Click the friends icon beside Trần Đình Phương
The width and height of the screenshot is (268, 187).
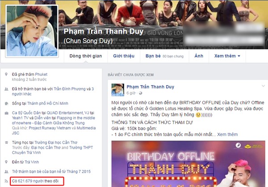tap(6, 89)
